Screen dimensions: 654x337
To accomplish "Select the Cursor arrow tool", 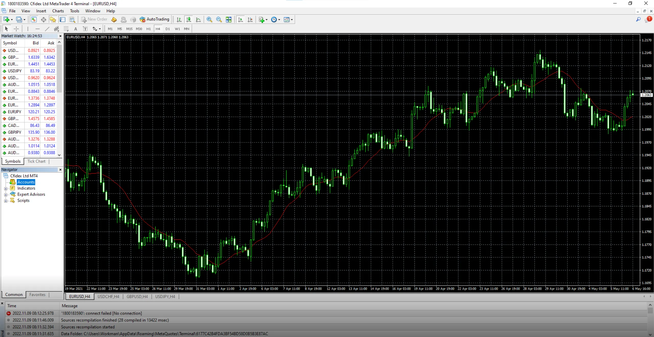I will pos(7,29).
